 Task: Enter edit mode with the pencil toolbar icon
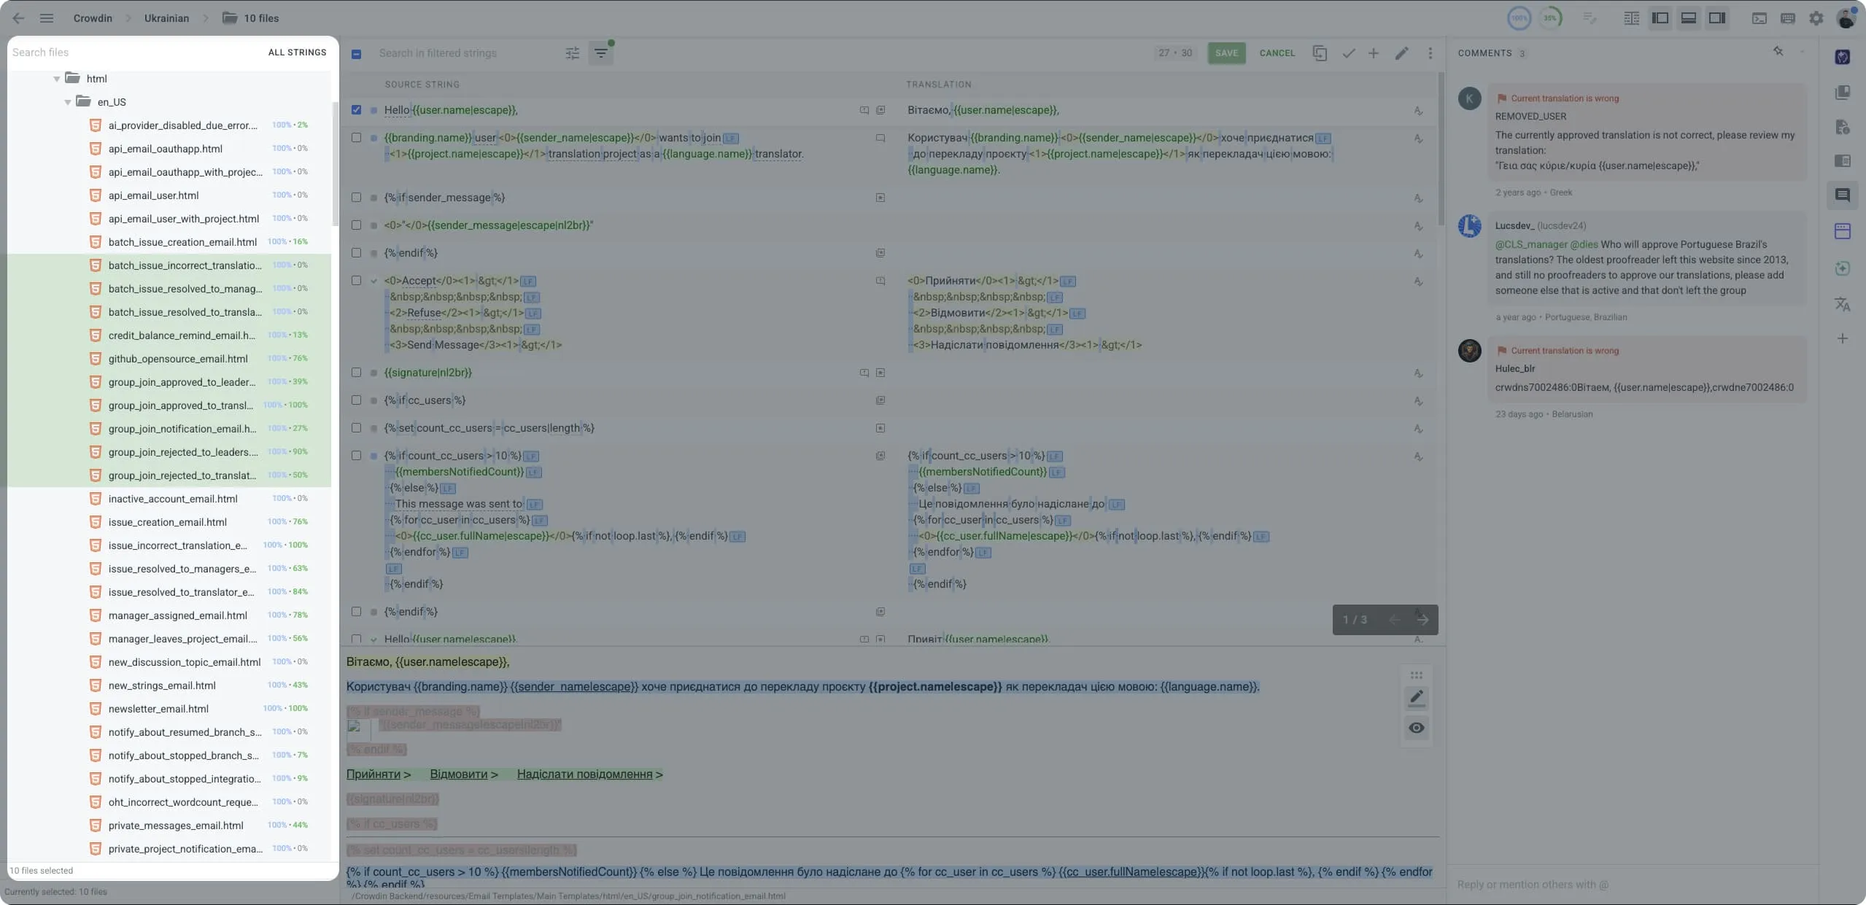(1401, 53)
